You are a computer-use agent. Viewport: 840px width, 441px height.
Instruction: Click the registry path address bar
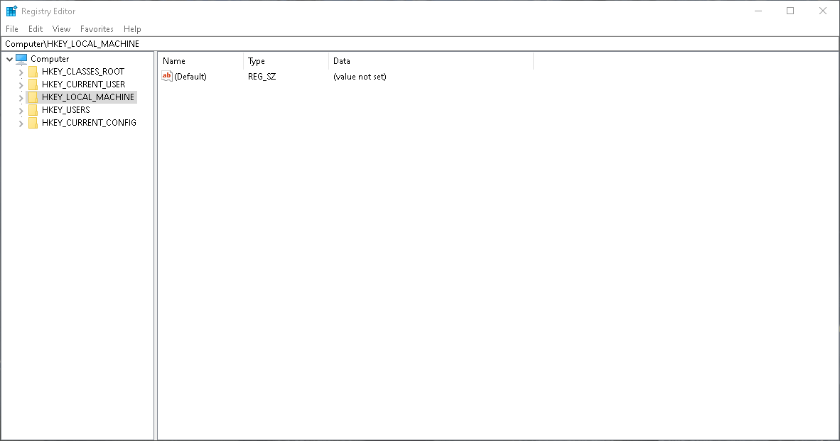420,44
